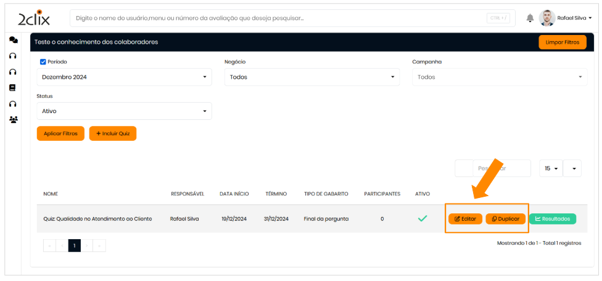View Resultados for the quiz
The image size is (602, 281).
coord(552,218)
